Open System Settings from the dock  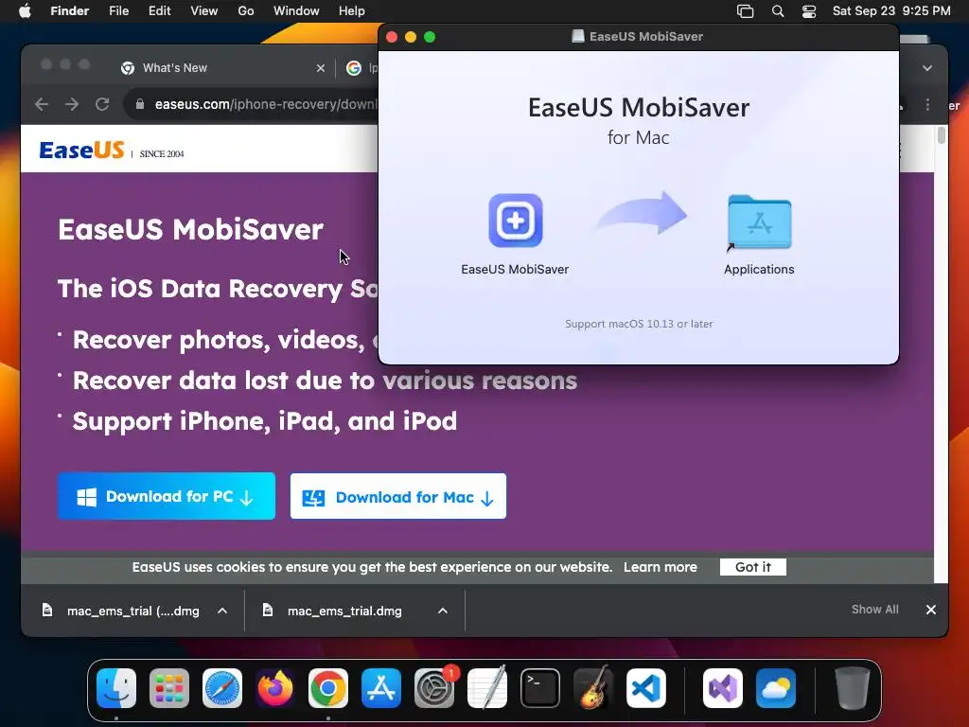tap(434, 688)
